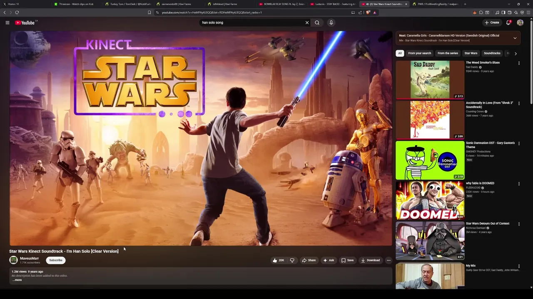Select the Soundtracks chip
This screenshot has width=533, height=299.
coord(492,53)
